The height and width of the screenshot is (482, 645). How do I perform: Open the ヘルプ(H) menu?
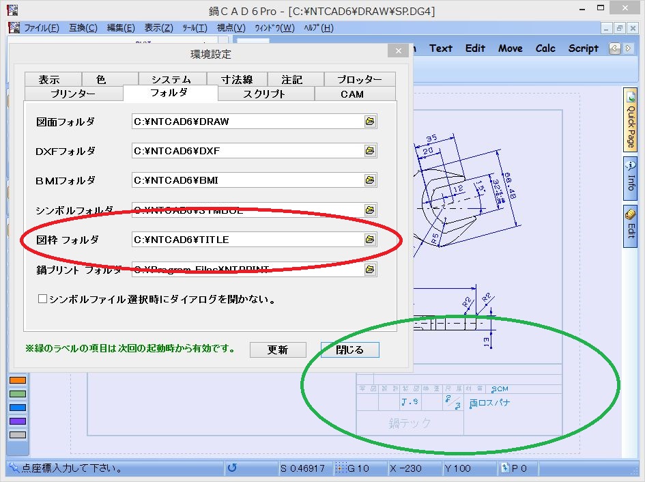(x=318, y=28)
